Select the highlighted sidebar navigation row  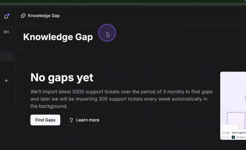pyautogui.click(x=7, y=56)
